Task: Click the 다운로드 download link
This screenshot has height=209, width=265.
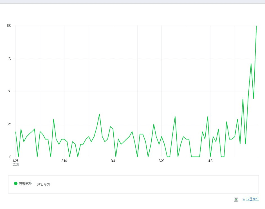Action: [252, 199]
